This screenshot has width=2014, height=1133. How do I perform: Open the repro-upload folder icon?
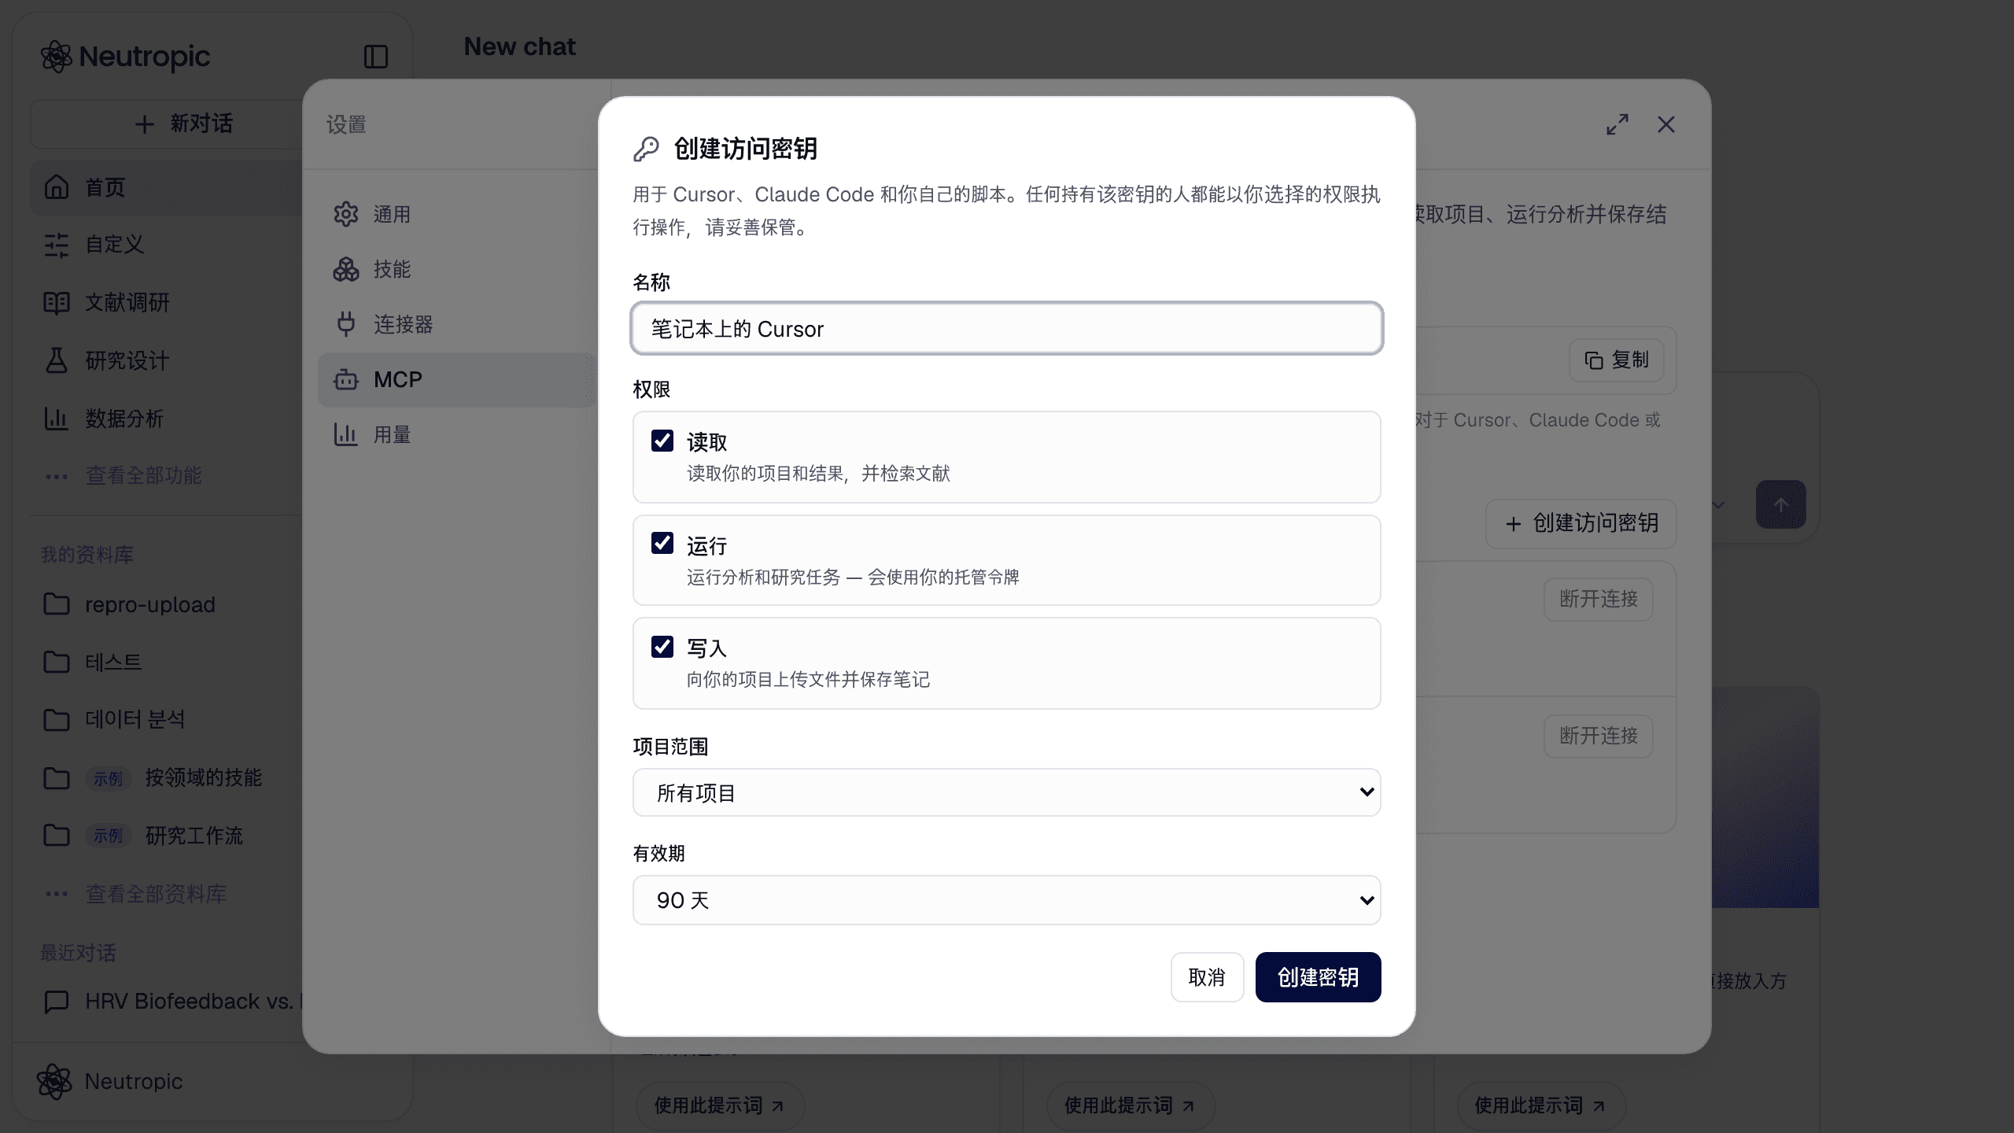[57, 604]
